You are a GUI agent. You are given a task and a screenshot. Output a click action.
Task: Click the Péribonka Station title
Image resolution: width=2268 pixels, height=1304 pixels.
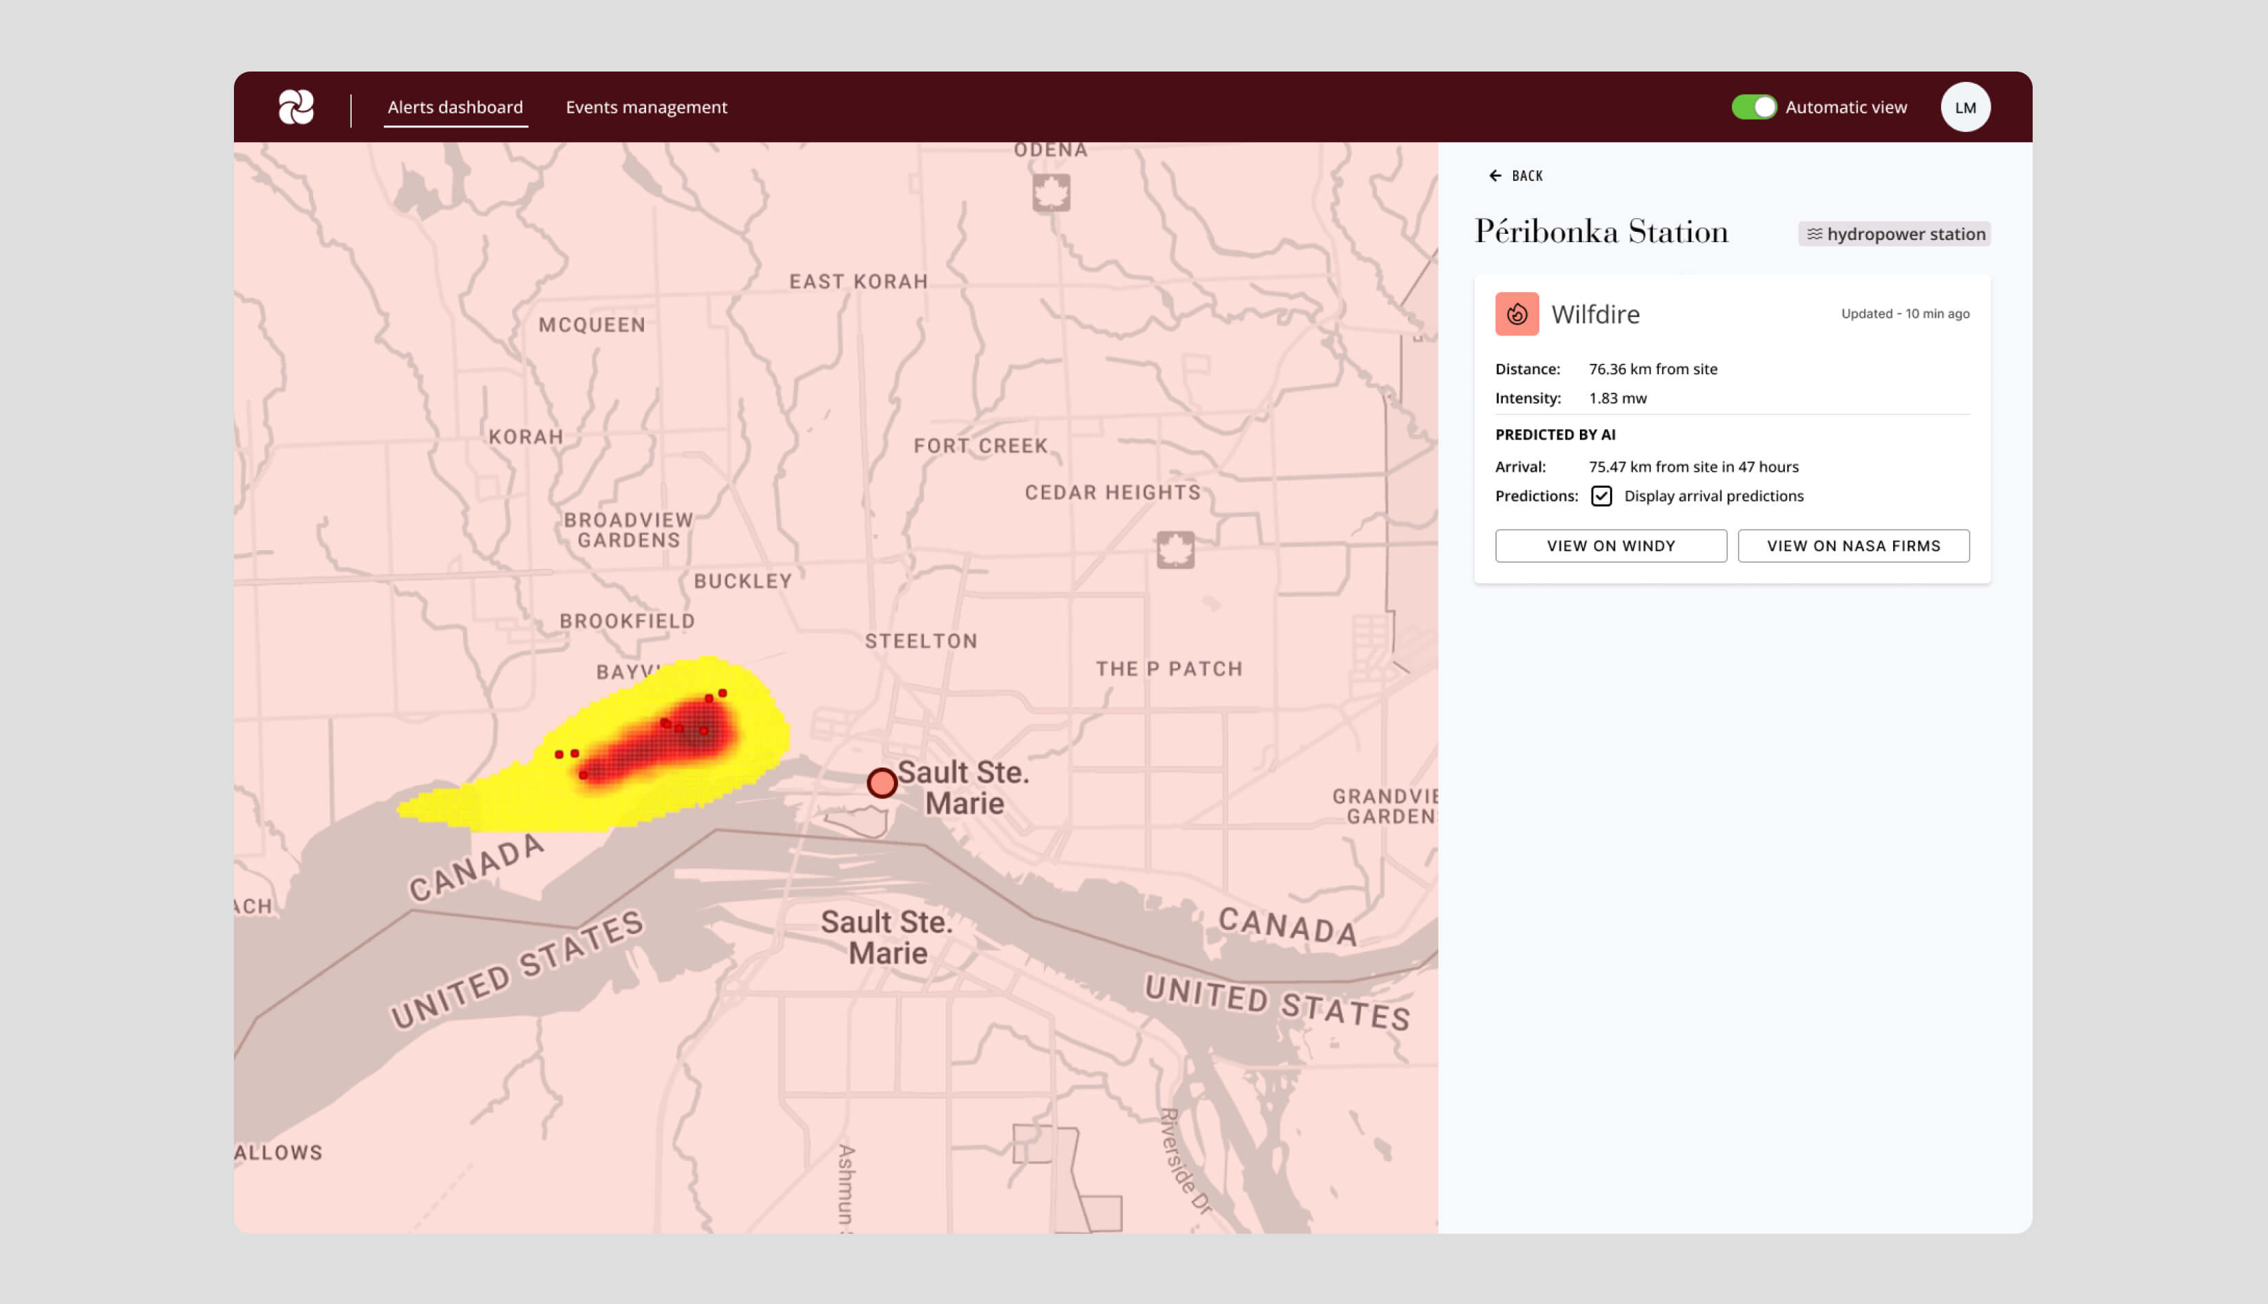tap(1601, 232)
